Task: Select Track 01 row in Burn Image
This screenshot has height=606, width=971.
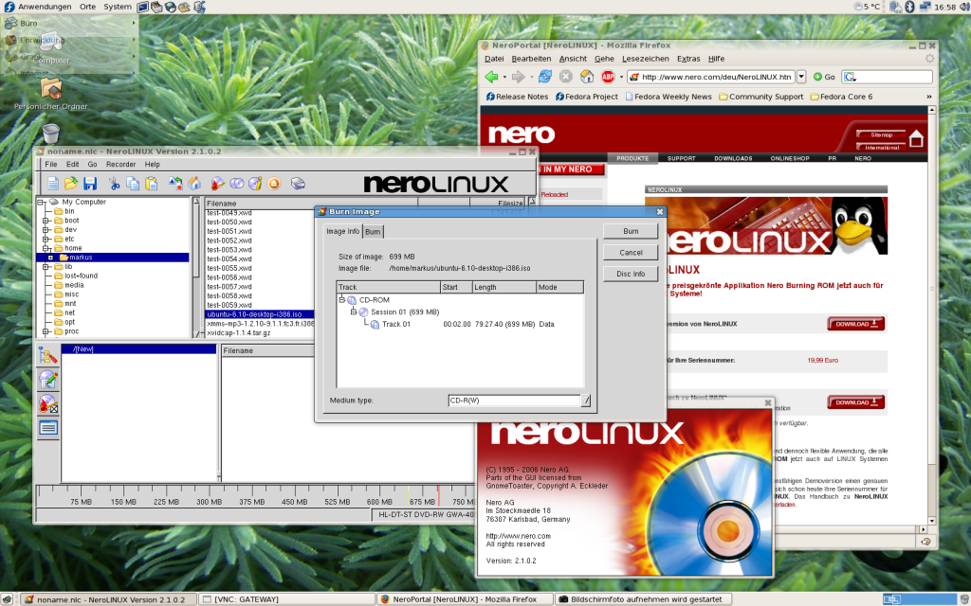Action: [x=460, y=324]
